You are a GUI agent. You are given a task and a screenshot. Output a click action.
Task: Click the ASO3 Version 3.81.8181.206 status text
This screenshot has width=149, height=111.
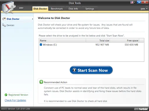16,109
